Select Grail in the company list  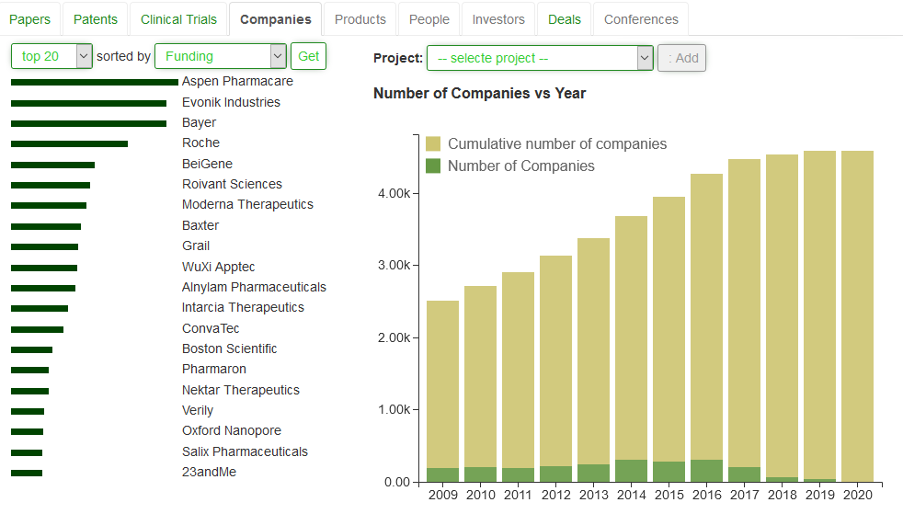coord(196,246)
